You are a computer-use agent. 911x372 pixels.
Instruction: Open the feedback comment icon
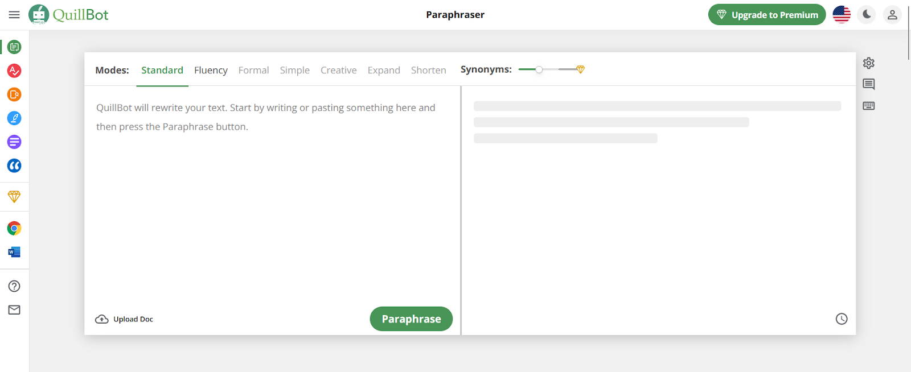coord(868,84)
